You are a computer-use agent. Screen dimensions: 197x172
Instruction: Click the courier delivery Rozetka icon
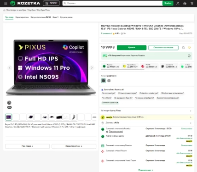point(103,136)
